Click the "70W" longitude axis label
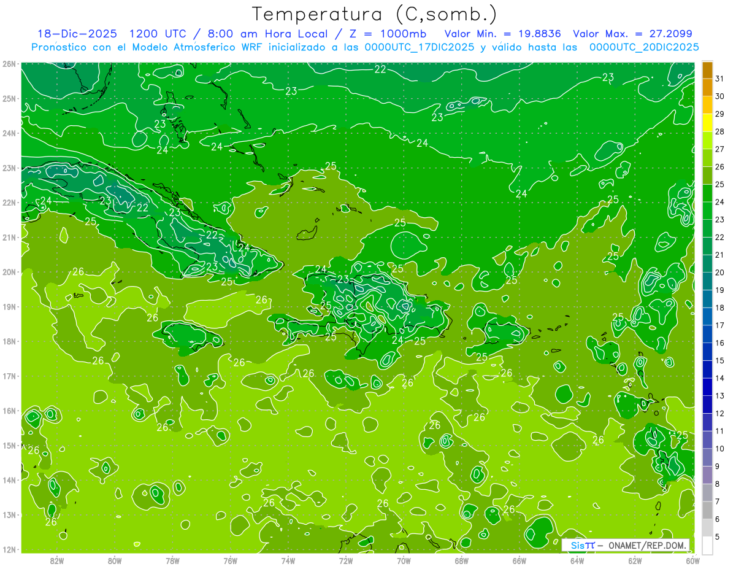The height and width of the screenshot is (569, 736). (404, 560)
